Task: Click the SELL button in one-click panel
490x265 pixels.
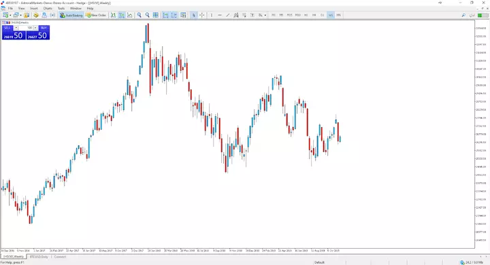Action: tap(7, 28)
